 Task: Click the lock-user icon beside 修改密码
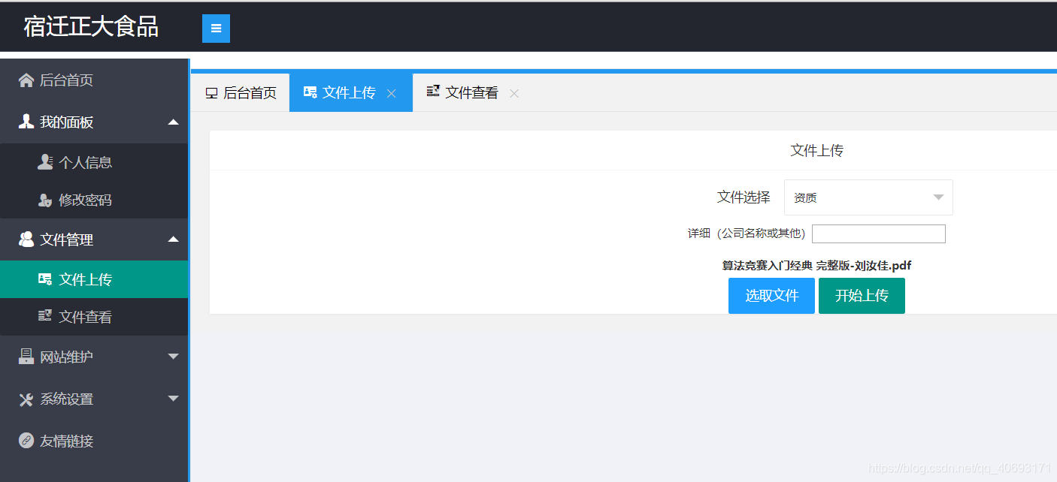click(45, 200)
